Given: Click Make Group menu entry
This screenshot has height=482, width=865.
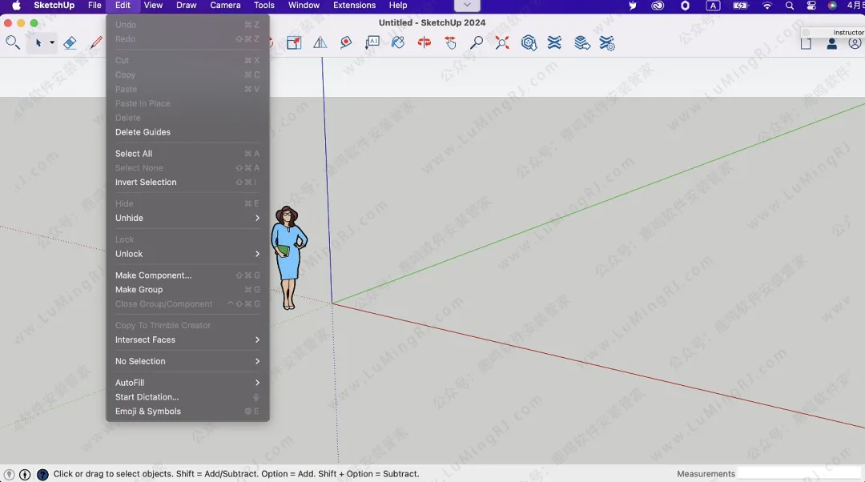Looking at the screenshot, I should point(139,290).
